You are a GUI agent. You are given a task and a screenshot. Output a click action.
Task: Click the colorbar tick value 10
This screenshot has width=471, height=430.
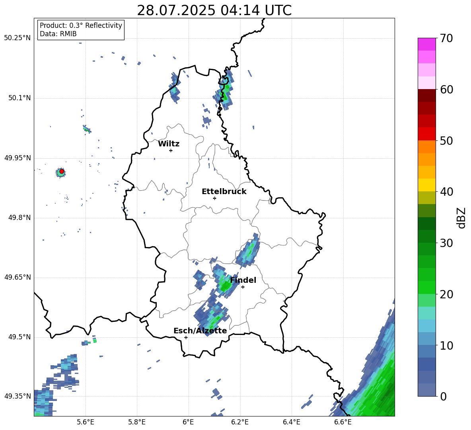446,345
